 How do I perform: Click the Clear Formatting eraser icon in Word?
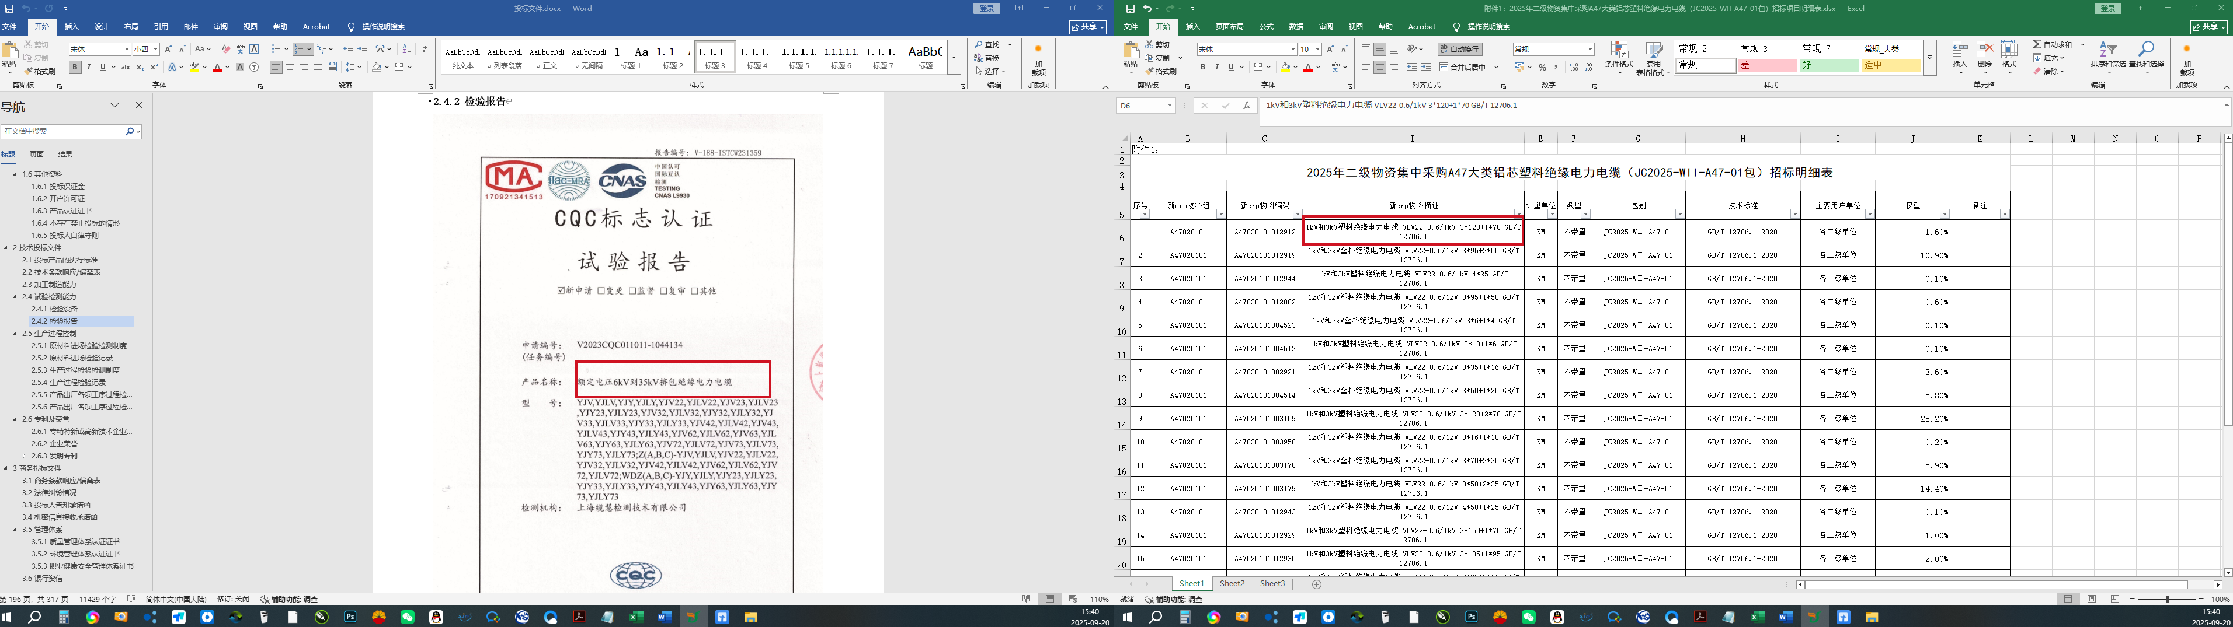226,50
